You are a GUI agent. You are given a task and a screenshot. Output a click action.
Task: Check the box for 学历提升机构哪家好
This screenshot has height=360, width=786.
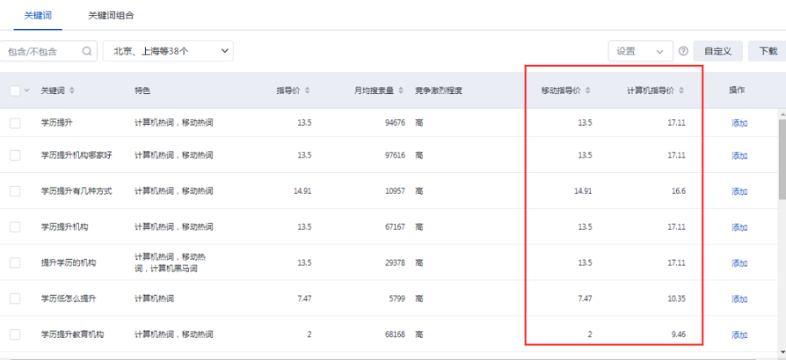pos(15,155)
